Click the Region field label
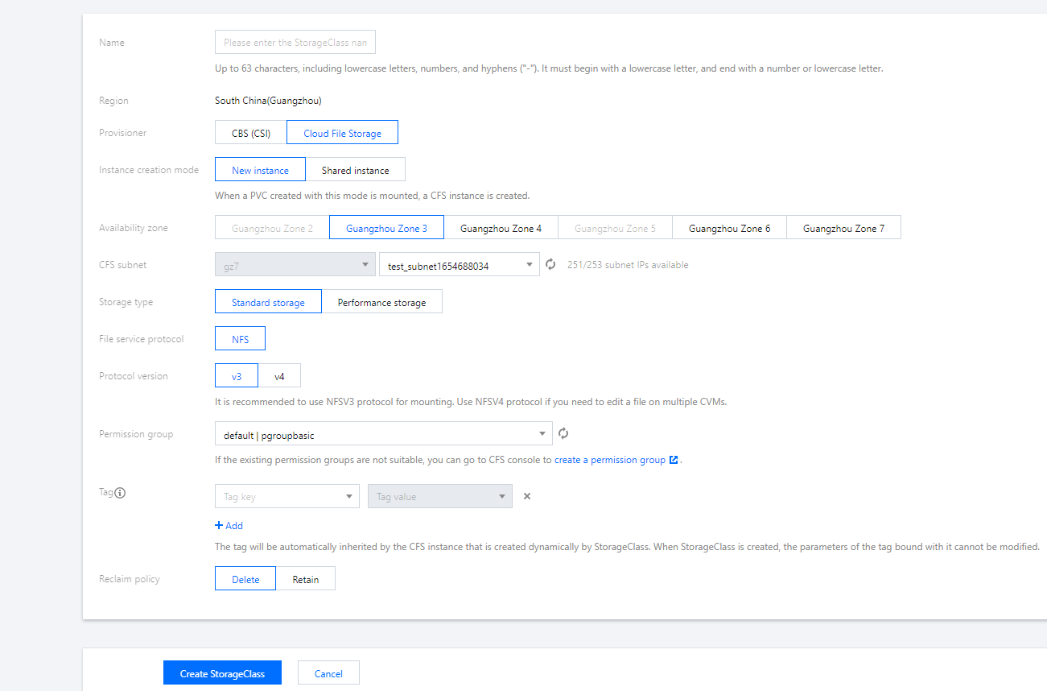 (113, 101)
